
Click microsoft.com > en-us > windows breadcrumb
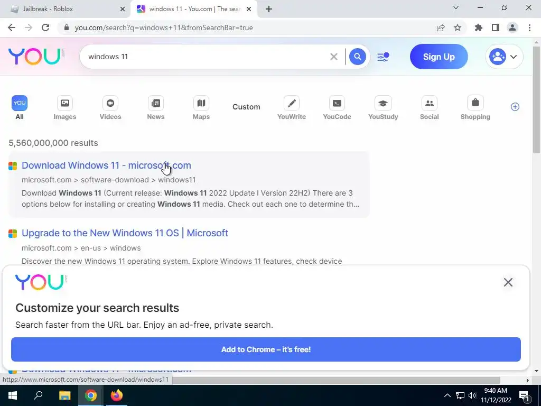click(x=81, y=248)
